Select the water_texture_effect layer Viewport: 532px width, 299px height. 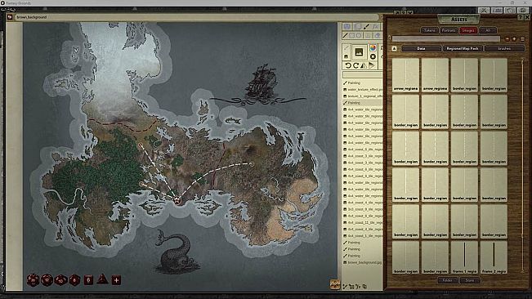(x=362, y=90)
